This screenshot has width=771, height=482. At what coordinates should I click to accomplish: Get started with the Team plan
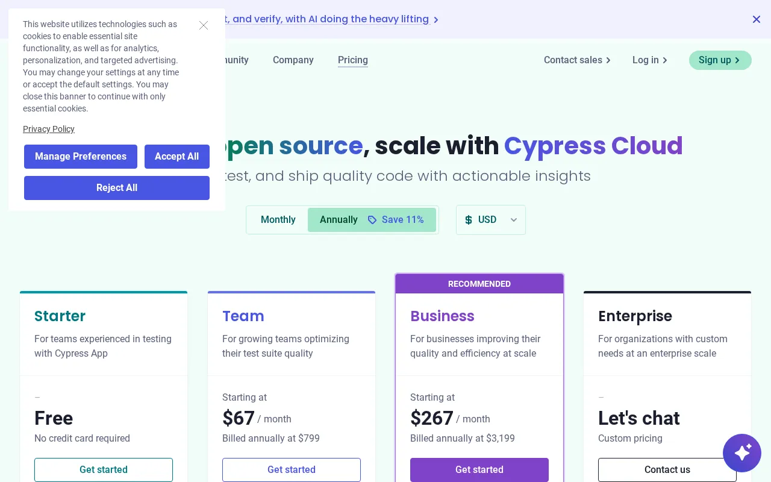tap(292, 470)
